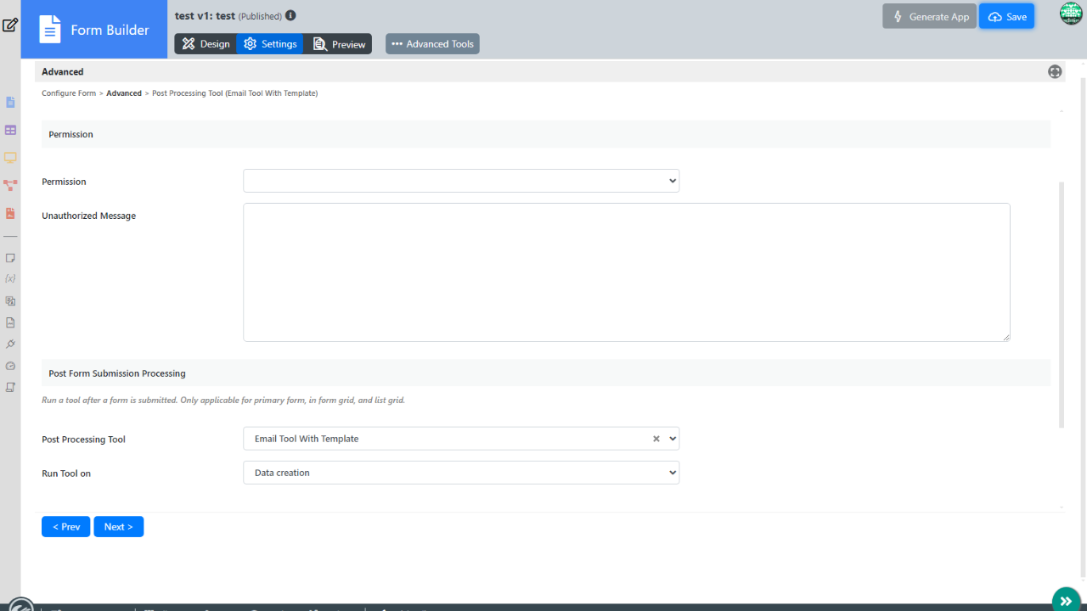Switch to the Preview tab
Image resolution: width=1087 pixels, height=611 pixels.
[x=339, y=44]
